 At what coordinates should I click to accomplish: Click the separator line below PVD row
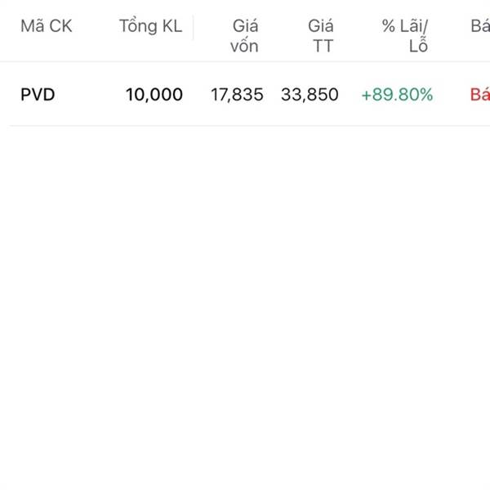tap(245, 126)
